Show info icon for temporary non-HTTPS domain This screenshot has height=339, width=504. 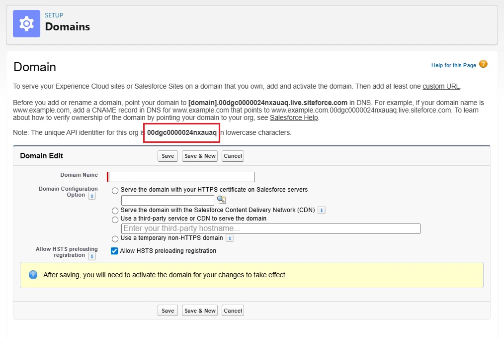pyautogui.click(x=230, y=238)
